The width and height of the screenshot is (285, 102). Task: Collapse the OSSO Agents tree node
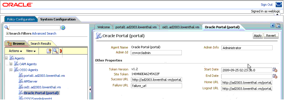point(11,70)
